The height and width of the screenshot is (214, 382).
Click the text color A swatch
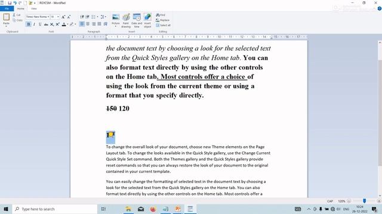(x=64, y=24)
